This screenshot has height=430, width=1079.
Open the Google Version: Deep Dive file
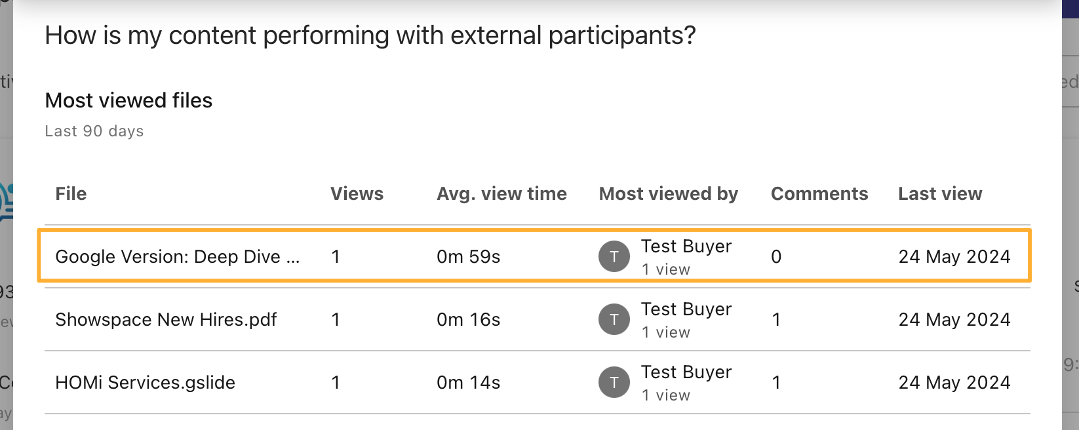tap(177, 256)
